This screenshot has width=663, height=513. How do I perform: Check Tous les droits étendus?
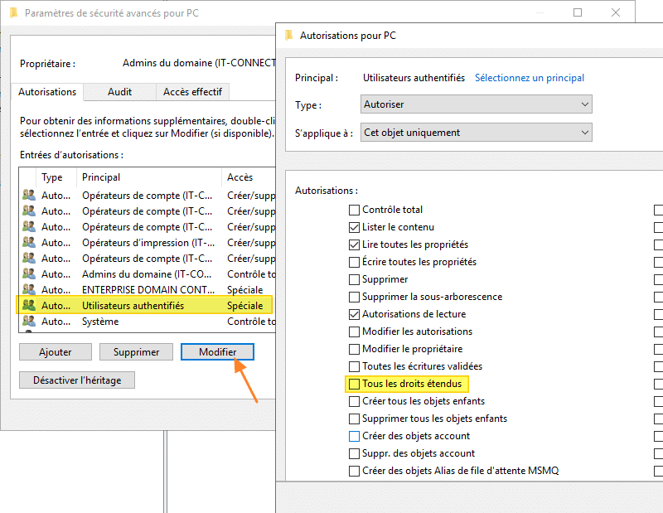click(355, 385)
